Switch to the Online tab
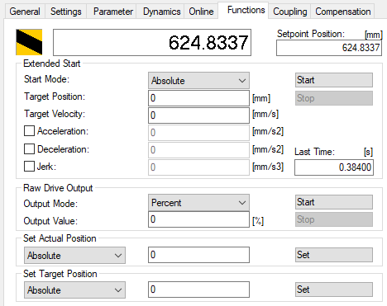 pyautogui.click(x=201, y=12)
